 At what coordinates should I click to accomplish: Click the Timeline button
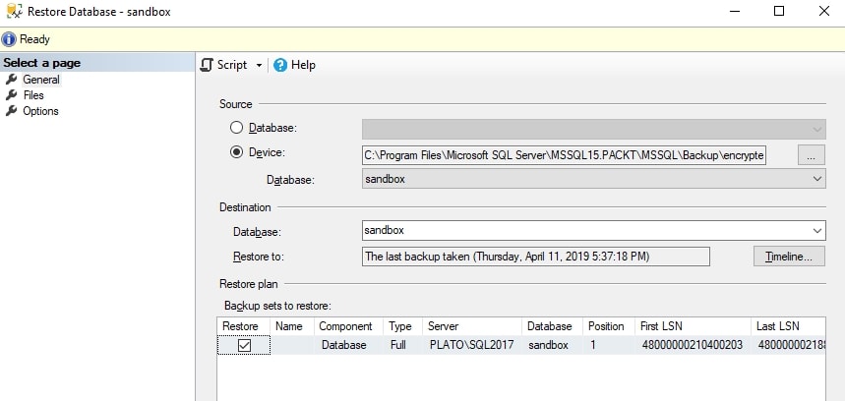[x=788, y=257]
